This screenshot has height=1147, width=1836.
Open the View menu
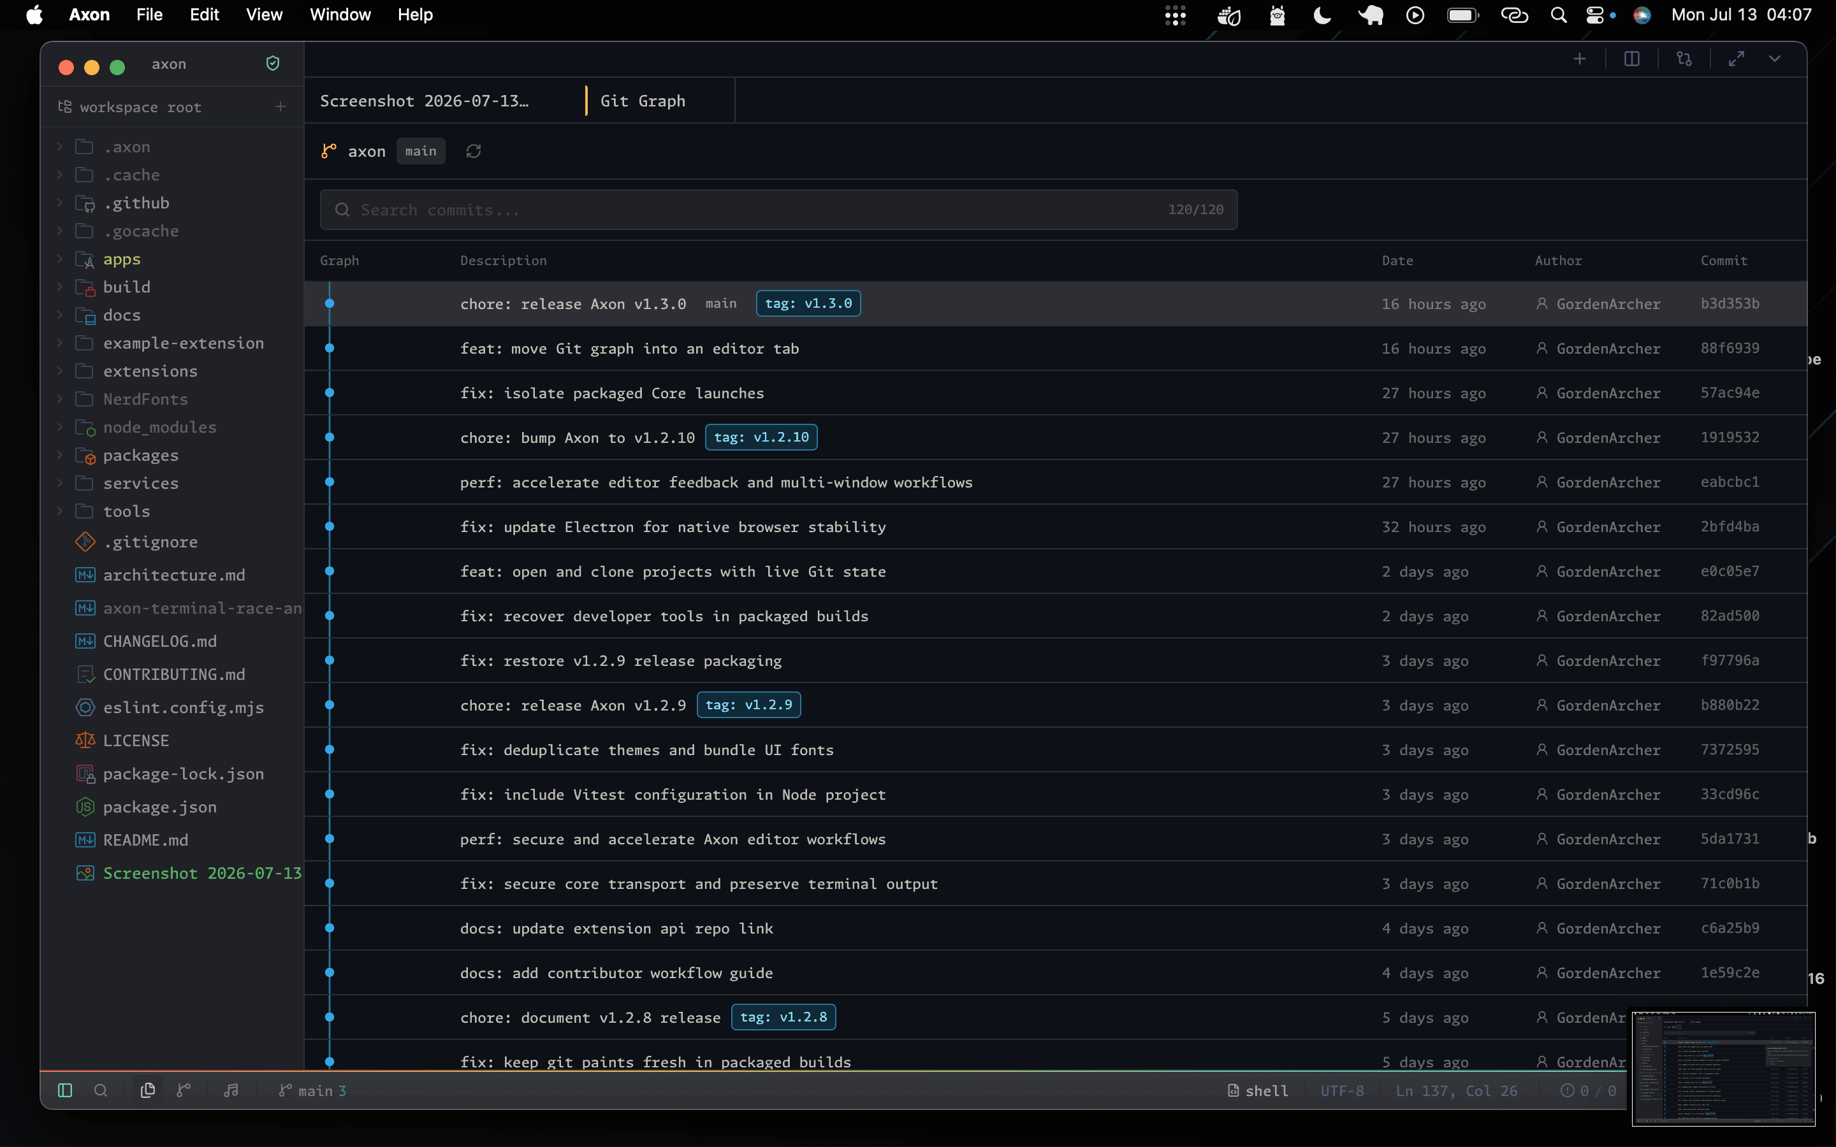pyautogui.click(x=264, y=15)
